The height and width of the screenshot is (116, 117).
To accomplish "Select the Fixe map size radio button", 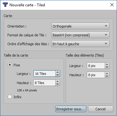I will pos(10,65).
